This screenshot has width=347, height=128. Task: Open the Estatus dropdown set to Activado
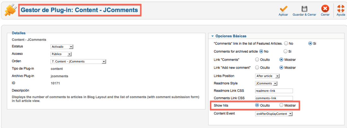(62, 47)
